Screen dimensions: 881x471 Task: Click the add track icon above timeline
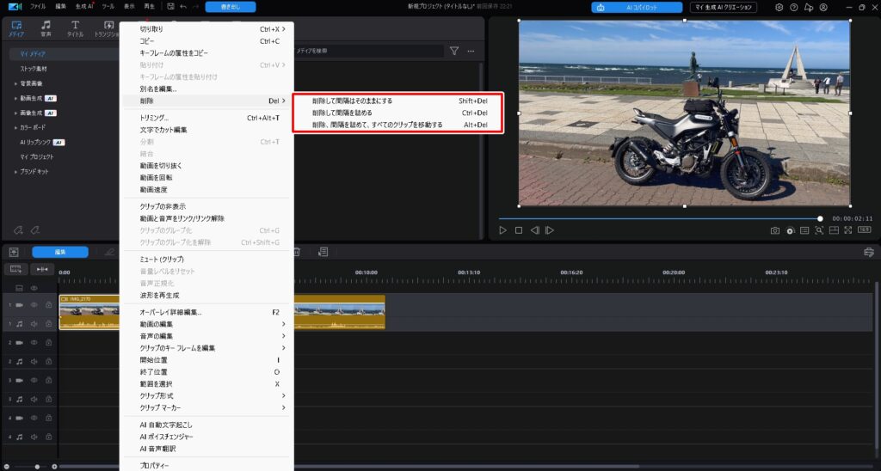15,270
